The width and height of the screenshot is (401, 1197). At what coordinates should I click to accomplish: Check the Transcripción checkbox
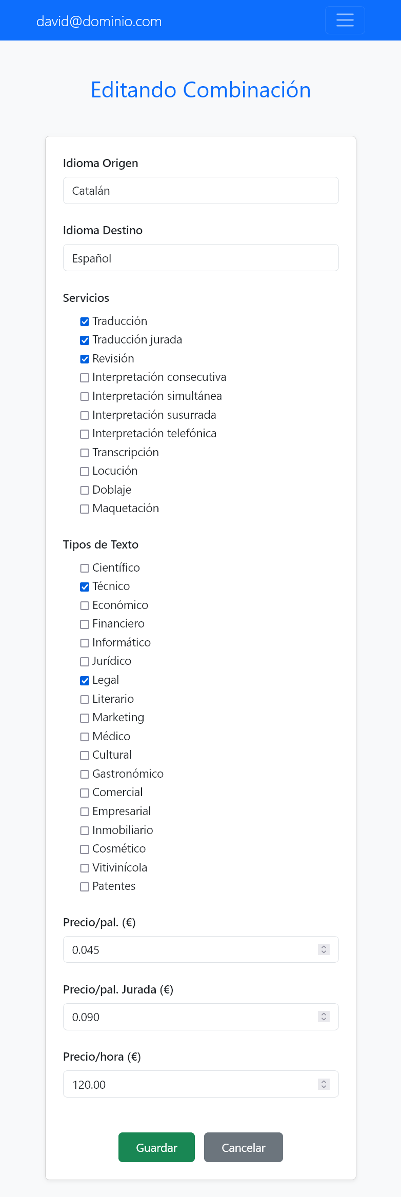(x=85, y=453)
